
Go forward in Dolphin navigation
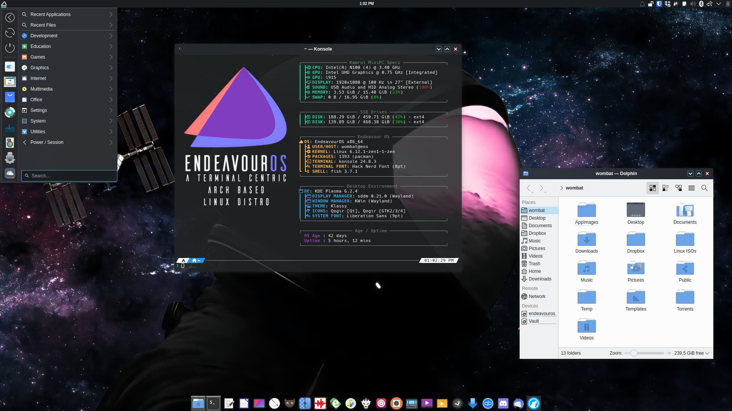(541, 188)
